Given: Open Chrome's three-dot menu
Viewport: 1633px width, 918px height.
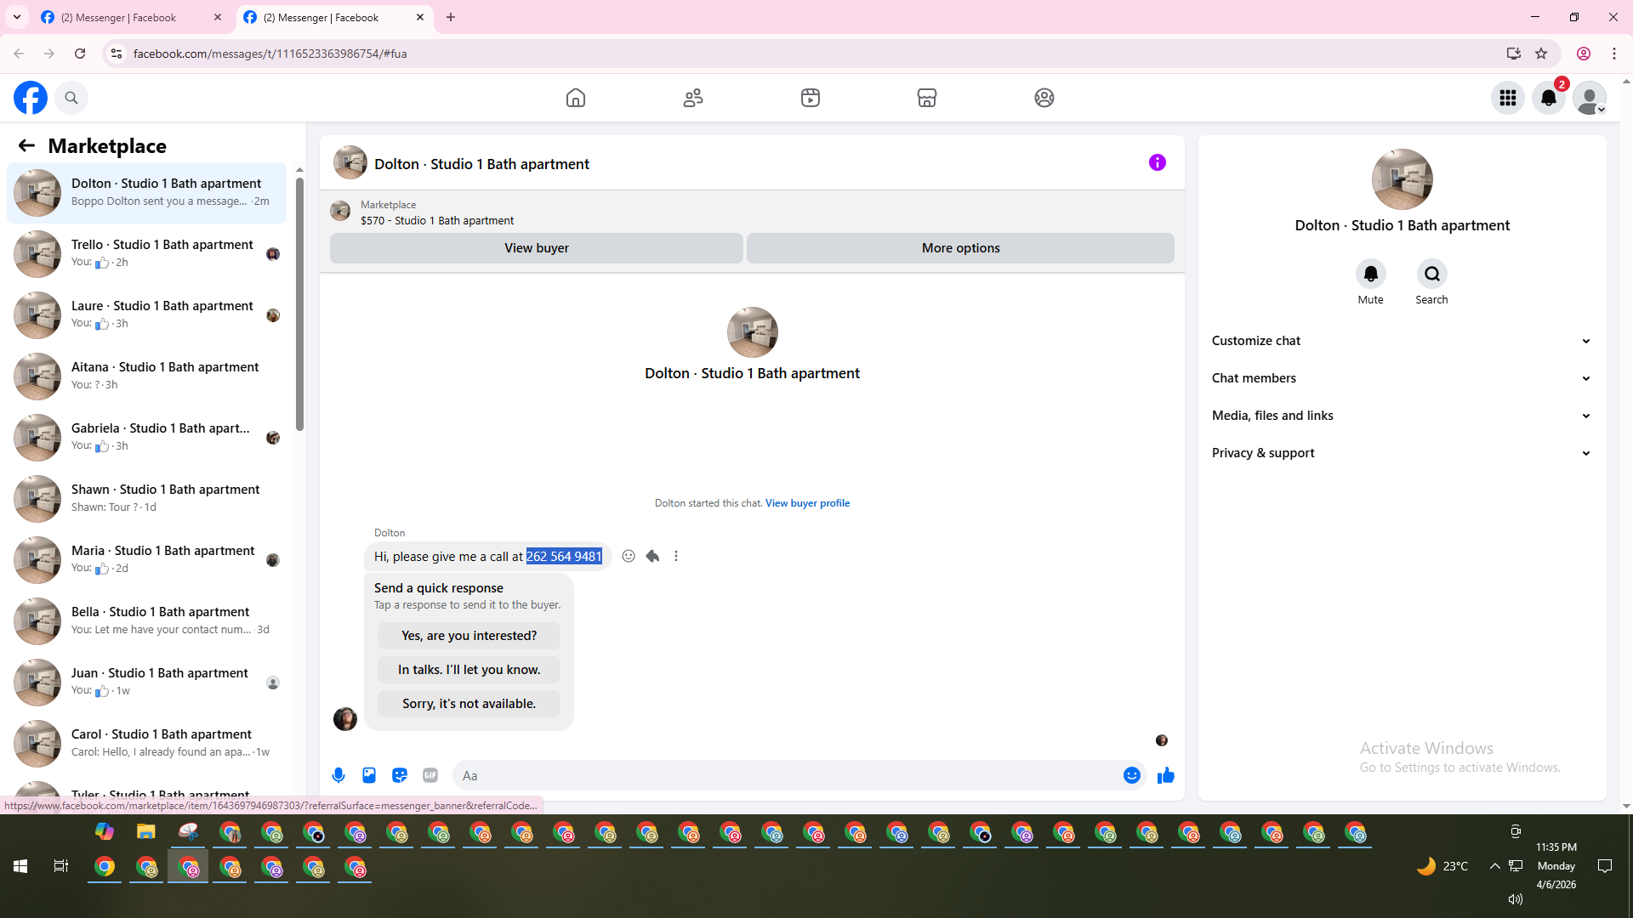Looking at the screenshot, I should click(1614, 54).
